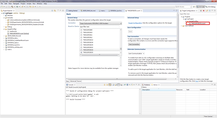Click the Open Perspective icon
Image resolution: width=217 pixels, height=118 pixels.
tap(194, 7)
